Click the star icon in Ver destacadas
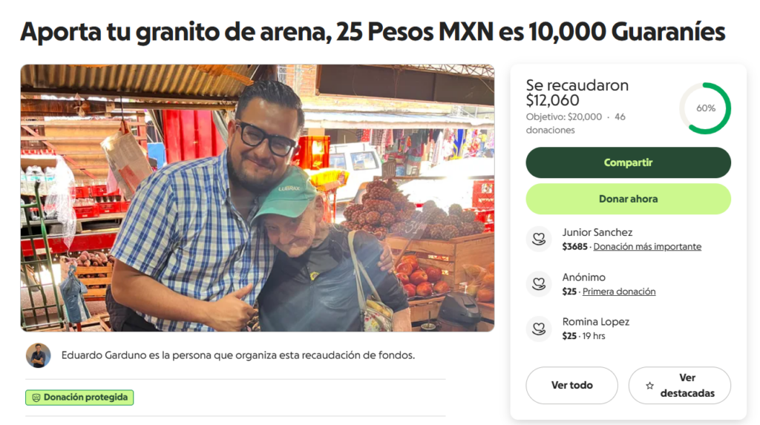This screenshot has width=760, height=425. pyautogui.click(x=649, y=386)
